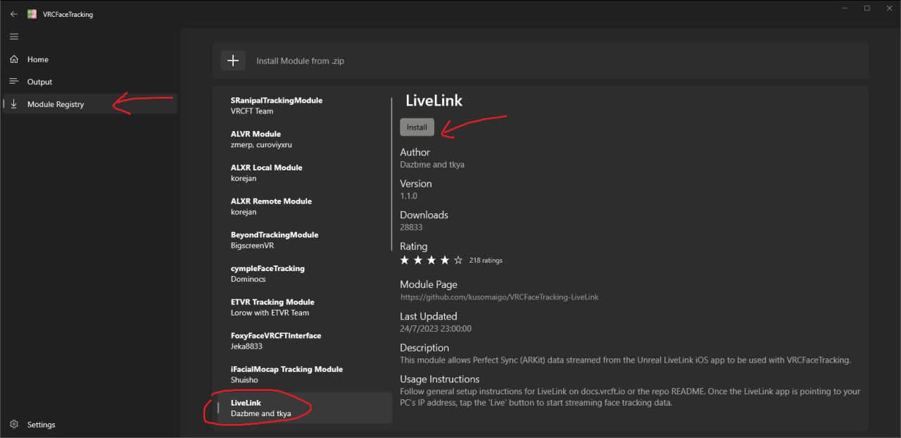
Task: Install the LiveLink module
Action: click(417, 127)
